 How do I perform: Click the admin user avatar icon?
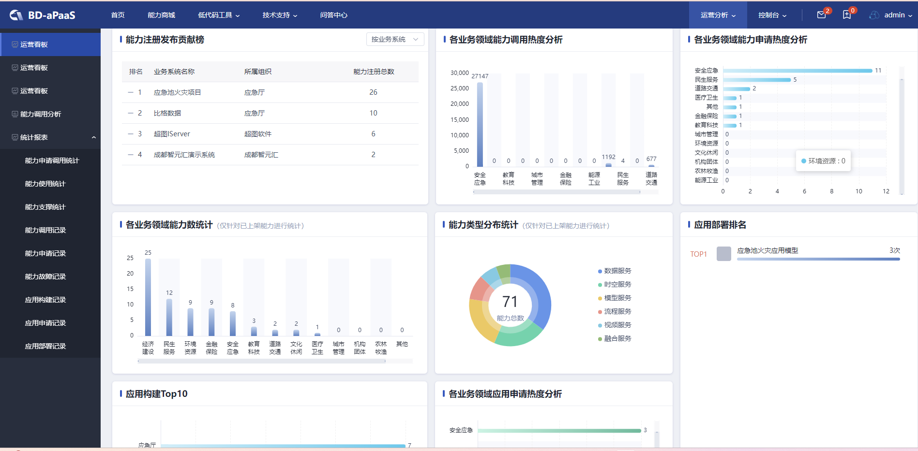point(874,15)
